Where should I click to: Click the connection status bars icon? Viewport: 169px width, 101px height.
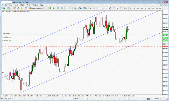pos(149,99)
